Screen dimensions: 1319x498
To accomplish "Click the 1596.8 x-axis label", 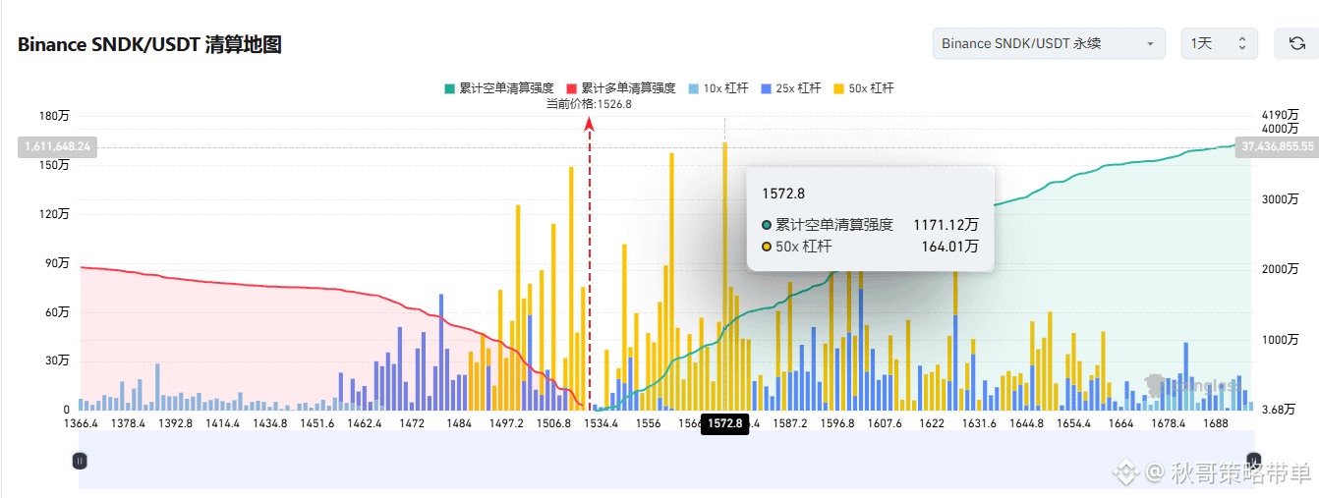I will click(837, 423).
